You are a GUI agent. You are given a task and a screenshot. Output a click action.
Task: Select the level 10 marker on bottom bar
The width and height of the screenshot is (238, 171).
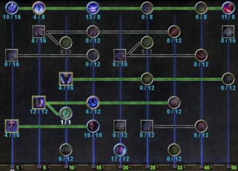coord(71,167)
